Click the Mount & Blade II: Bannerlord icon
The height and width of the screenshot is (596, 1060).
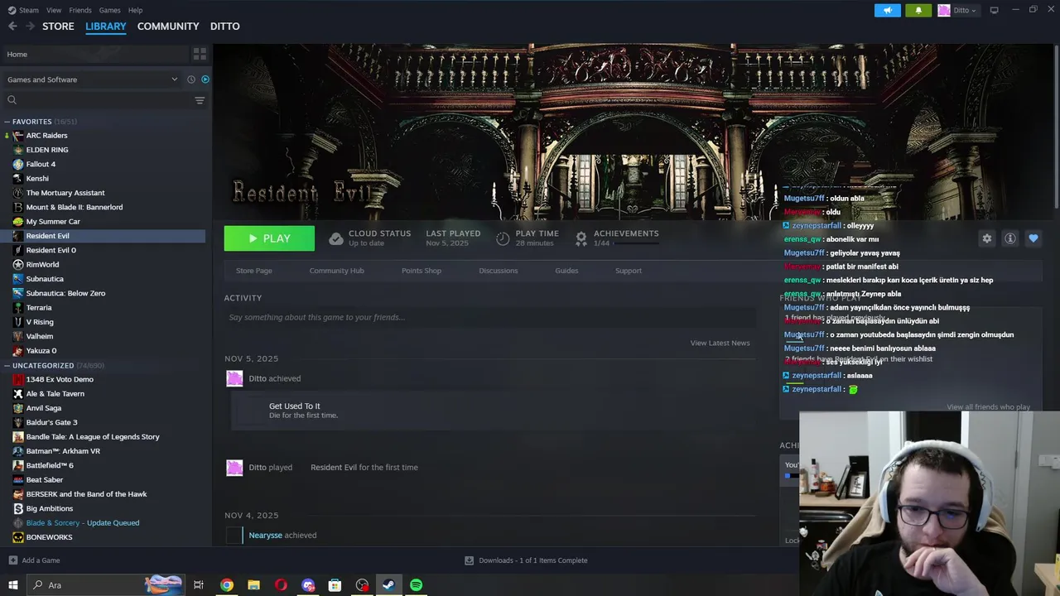(x=18, y=207)
